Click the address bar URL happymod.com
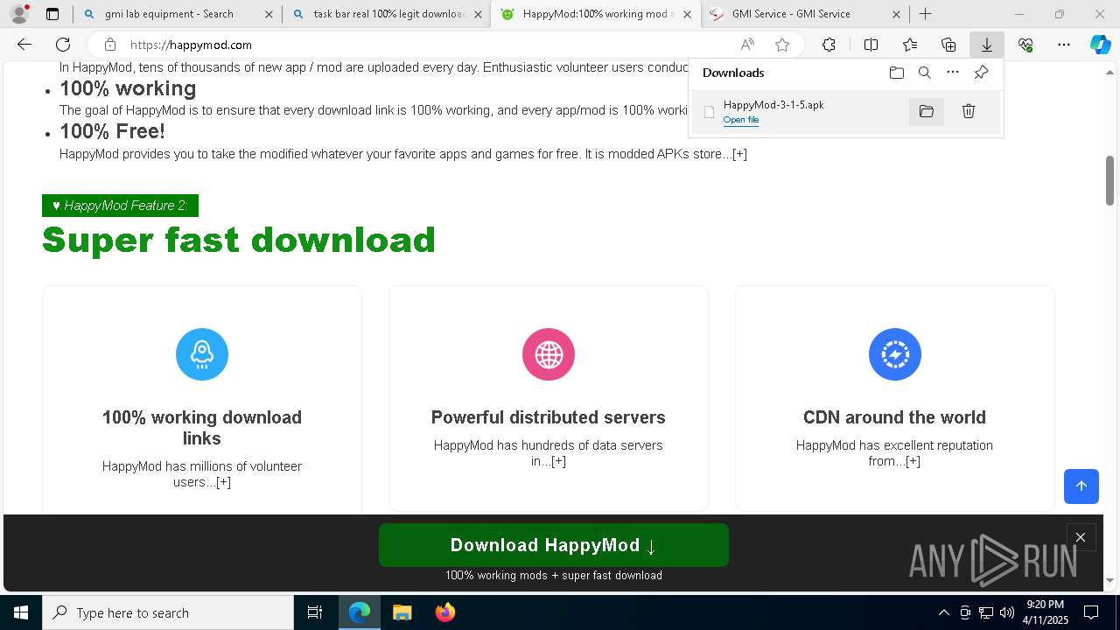 191,45
